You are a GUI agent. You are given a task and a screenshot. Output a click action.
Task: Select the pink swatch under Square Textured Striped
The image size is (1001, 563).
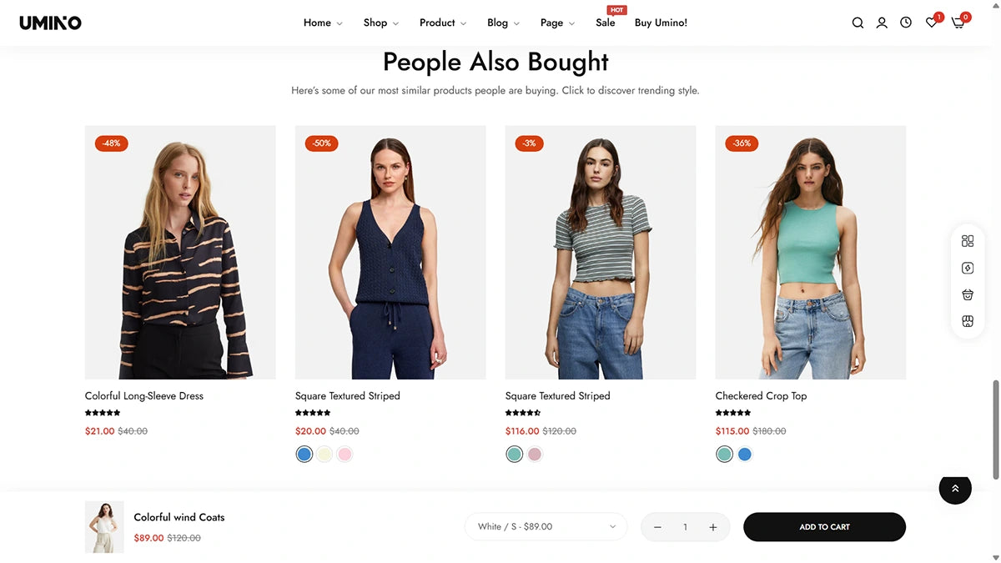point(345,454)
